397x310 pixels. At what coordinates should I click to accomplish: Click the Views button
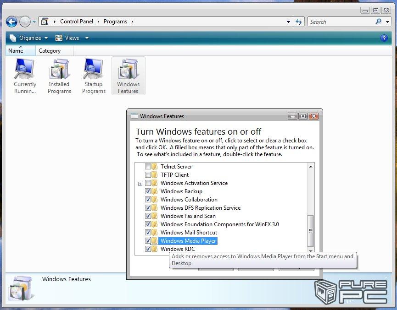pyautogui.click(x=67, y=38)
